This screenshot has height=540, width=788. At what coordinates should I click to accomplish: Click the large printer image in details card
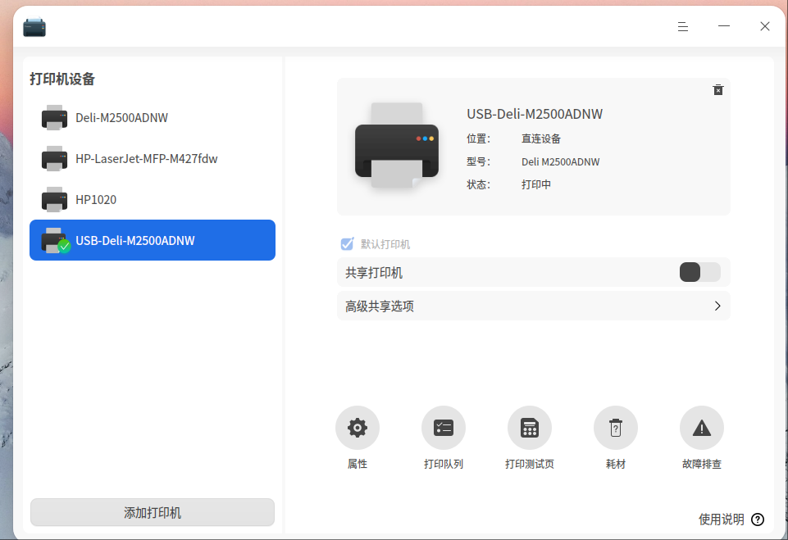pos(397,145)
